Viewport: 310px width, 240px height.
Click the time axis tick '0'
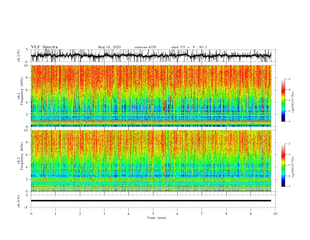tap(31, 214)
